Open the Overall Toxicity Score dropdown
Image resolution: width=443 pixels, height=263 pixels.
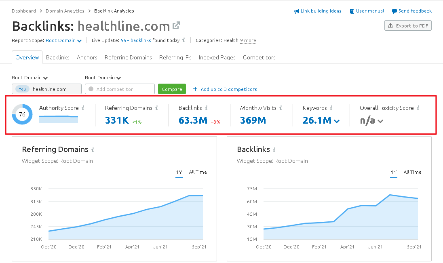[x=380, y=120]
